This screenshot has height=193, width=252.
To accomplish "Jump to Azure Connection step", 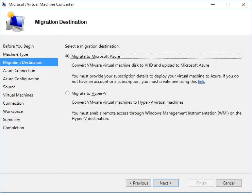I will 19,71.
